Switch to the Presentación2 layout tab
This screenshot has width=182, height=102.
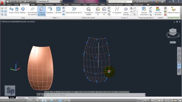[33, 98]
